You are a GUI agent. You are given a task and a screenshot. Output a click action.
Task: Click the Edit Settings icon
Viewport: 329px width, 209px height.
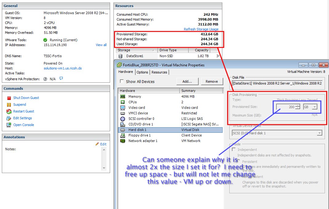[x=9, y=118]
